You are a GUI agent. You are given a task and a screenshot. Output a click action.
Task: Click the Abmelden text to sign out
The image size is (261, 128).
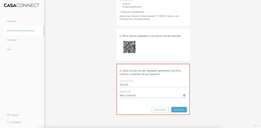click(16, 122)
